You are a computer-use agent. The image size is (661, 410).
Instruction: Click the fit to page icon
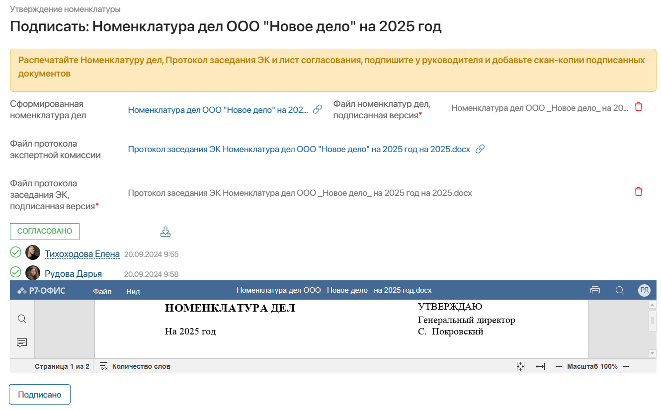(x=520, y=367)
